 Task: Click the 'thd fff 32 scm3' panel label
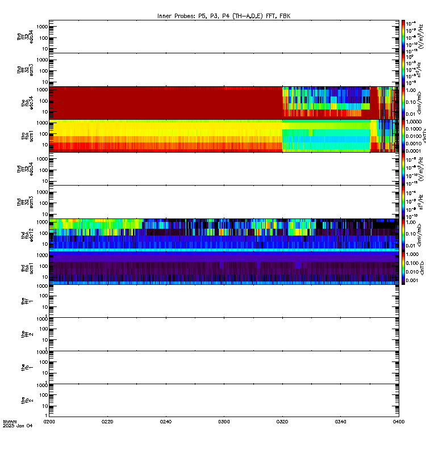(25, 202)
